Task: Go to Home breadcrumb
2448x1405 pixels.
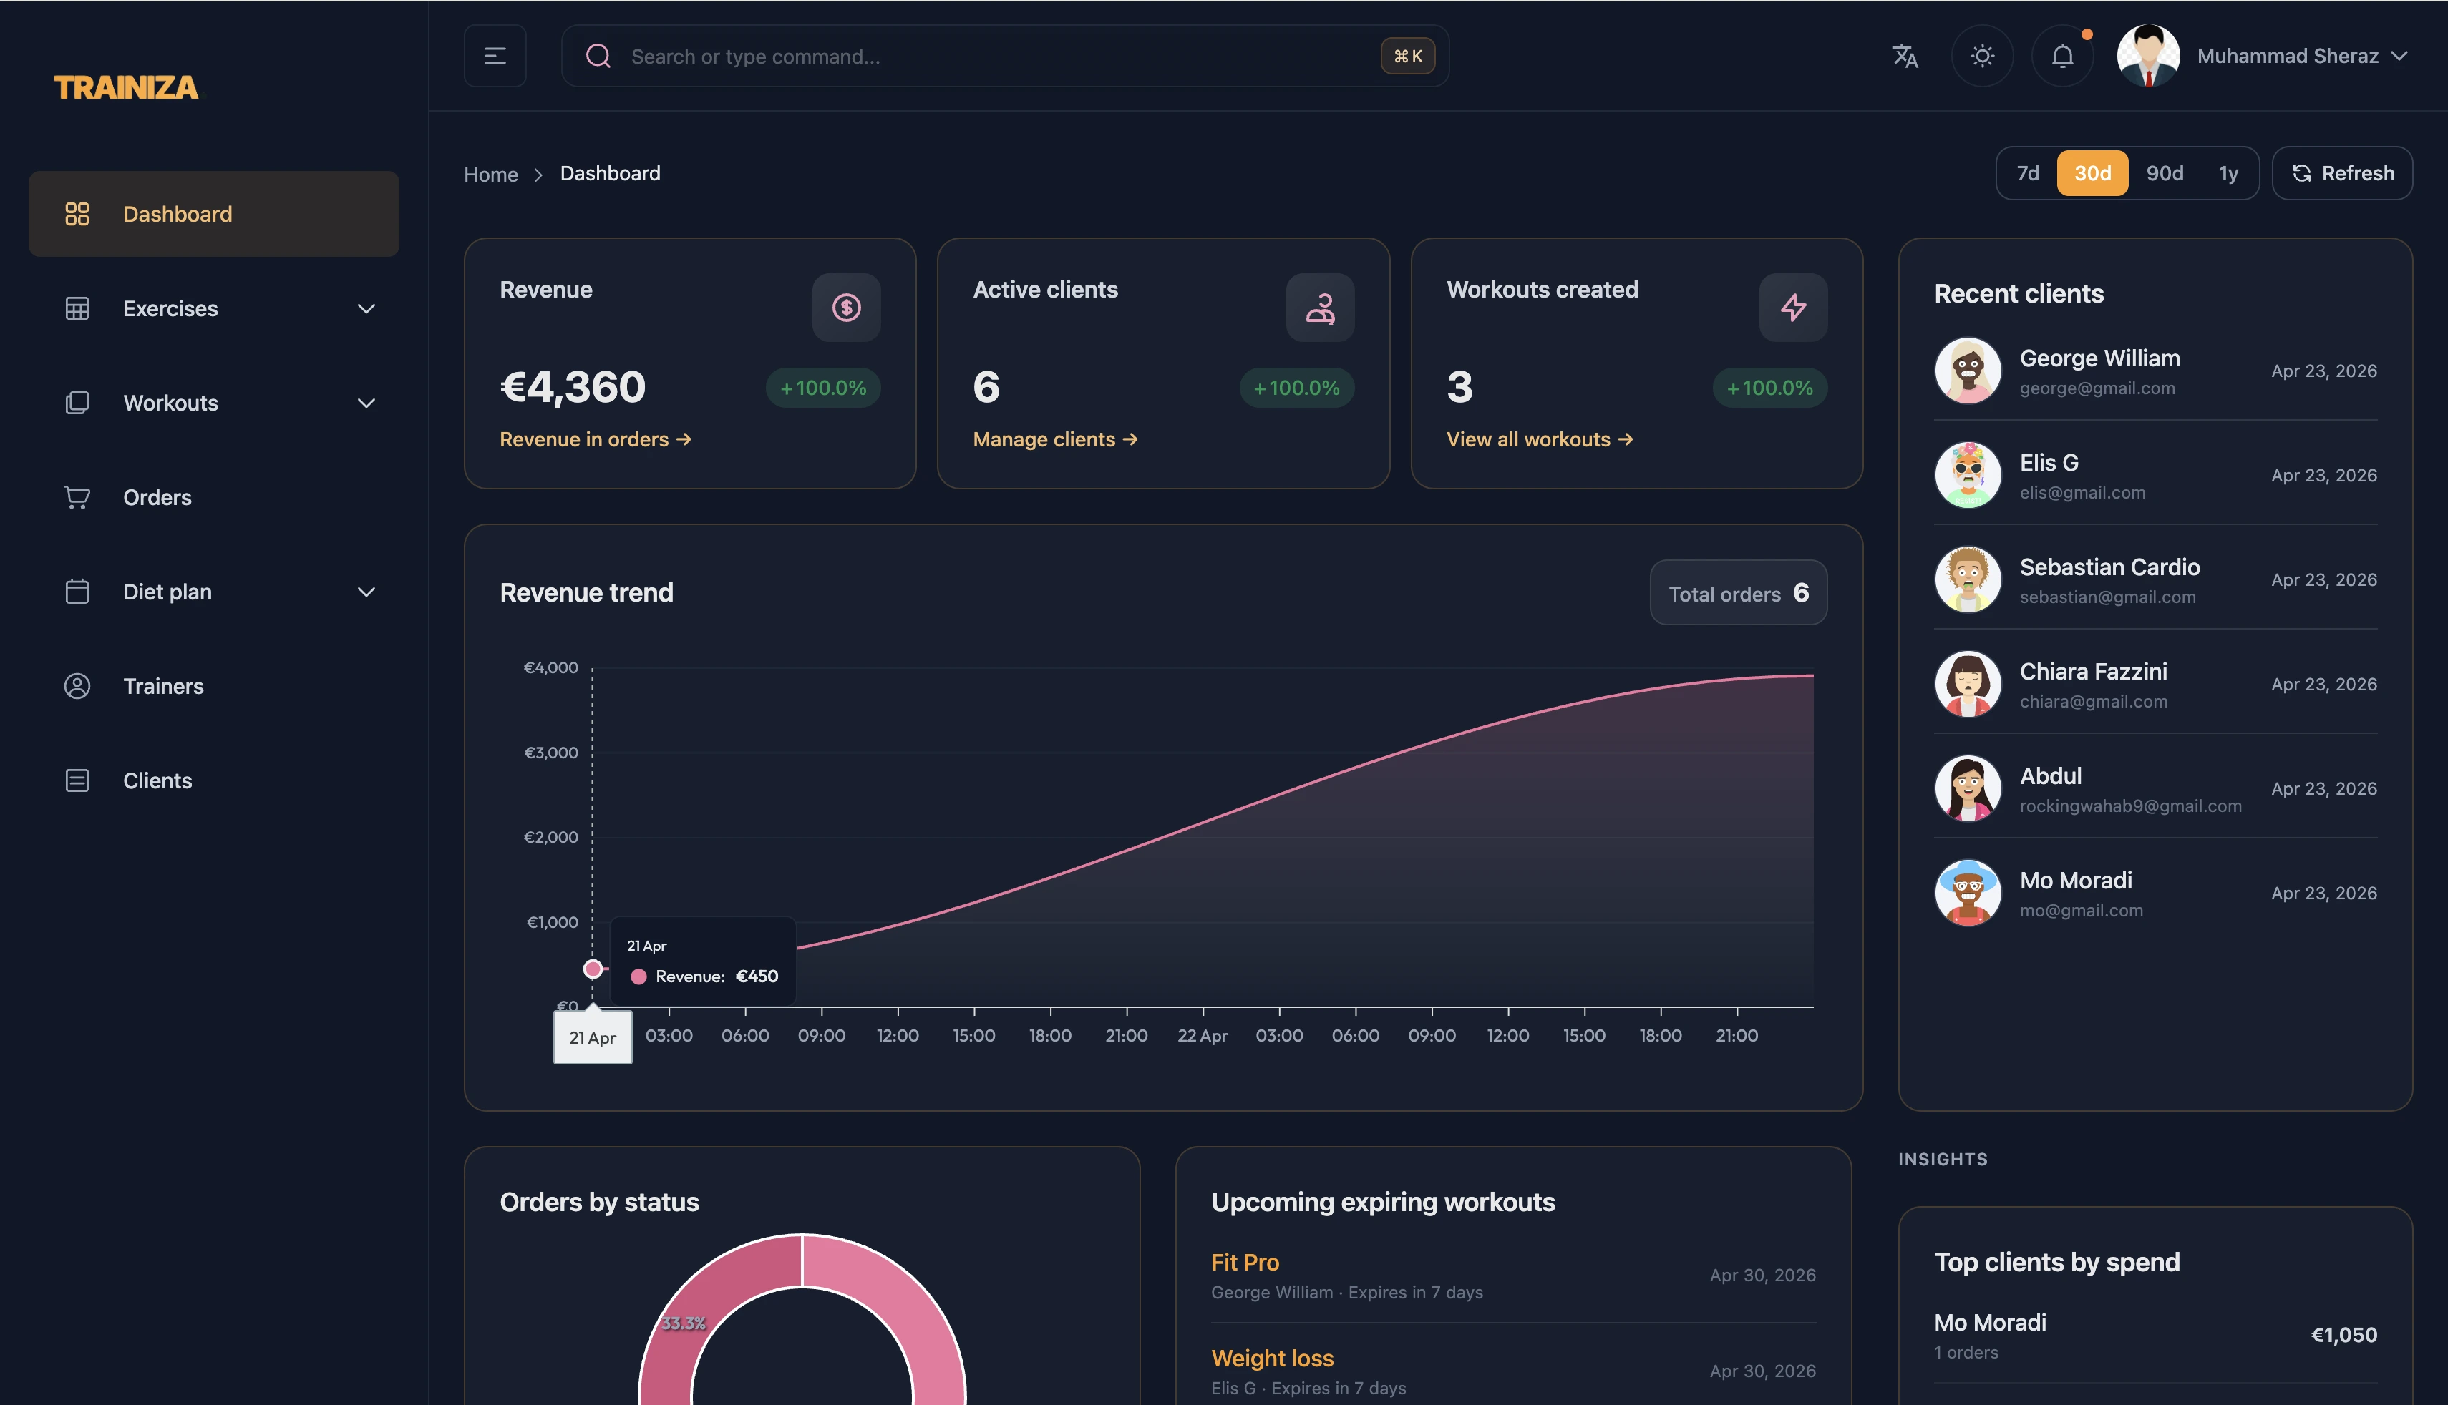Action: pyautogui.click(x=491, y=175)
